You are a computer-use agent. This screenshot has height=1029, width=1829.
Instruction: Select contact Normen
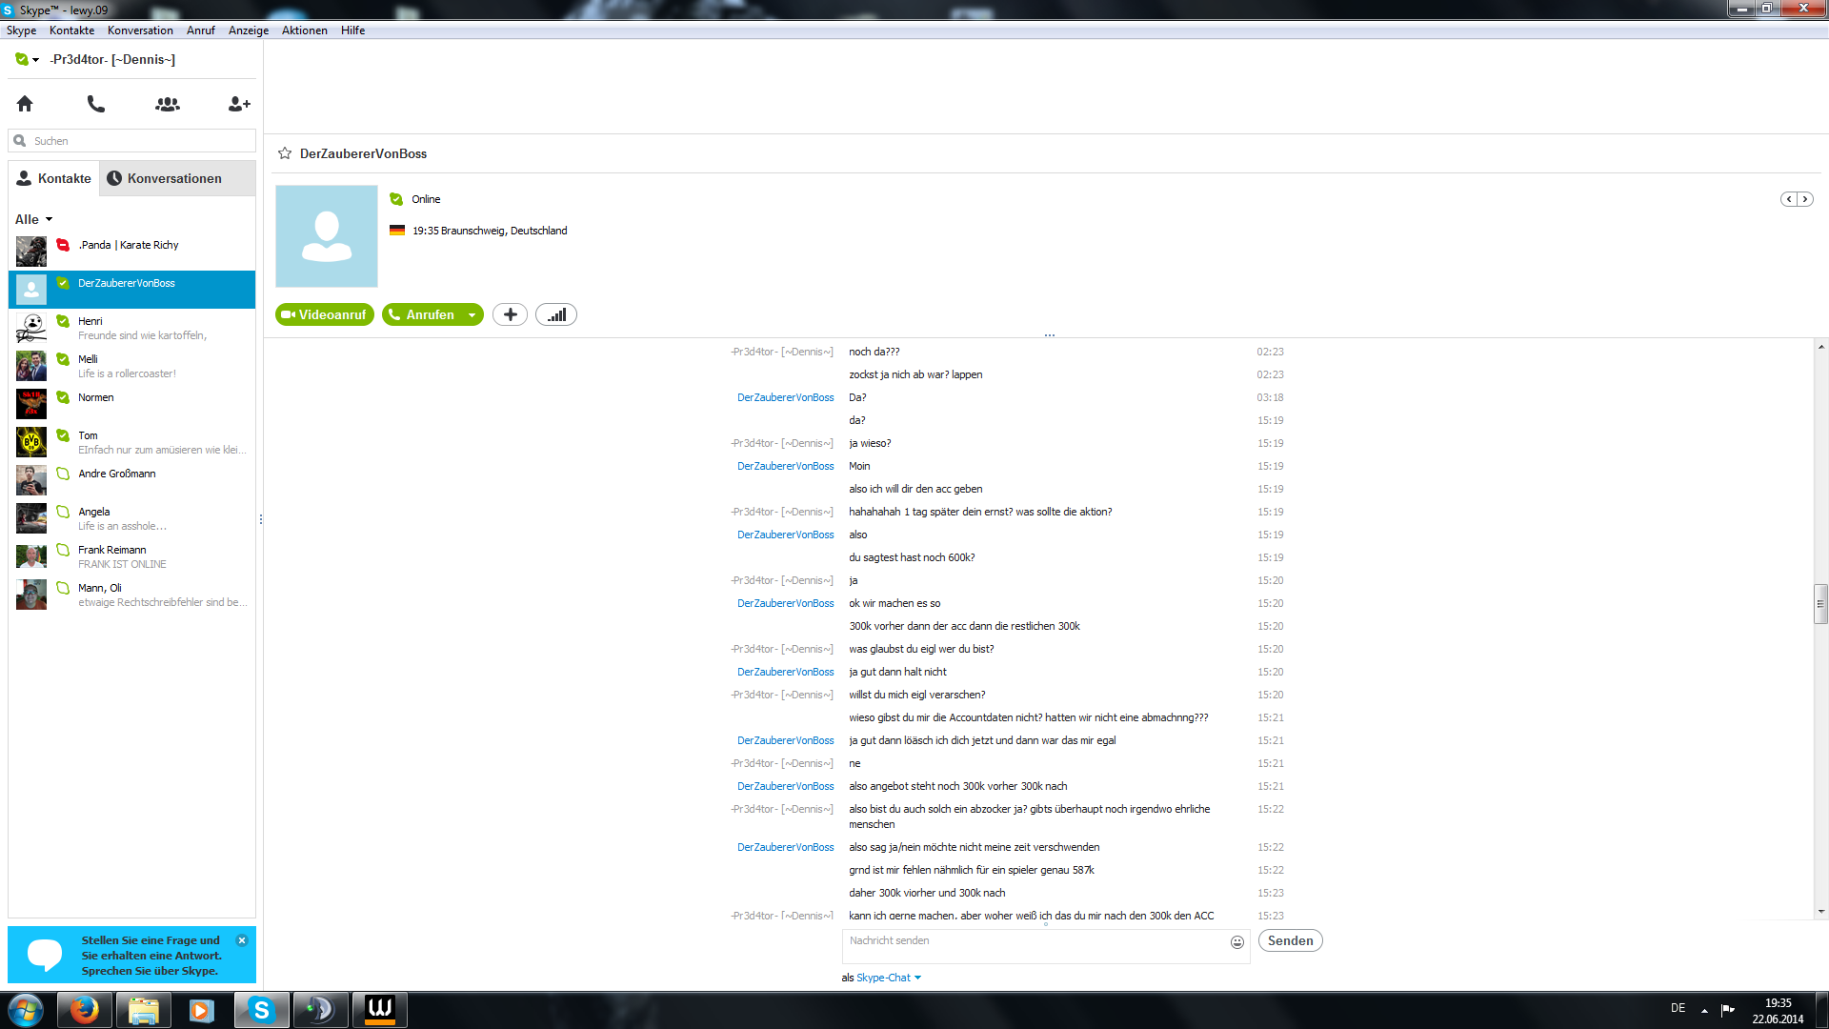coord(131,404)
